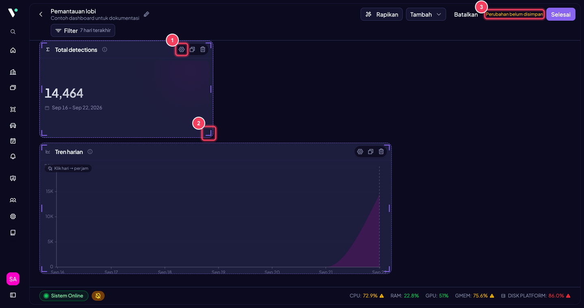584x308 pixels.
Task: Delete the Tren harian widget with trash icon
Action: pyautogui.click(x=381, y=152)
